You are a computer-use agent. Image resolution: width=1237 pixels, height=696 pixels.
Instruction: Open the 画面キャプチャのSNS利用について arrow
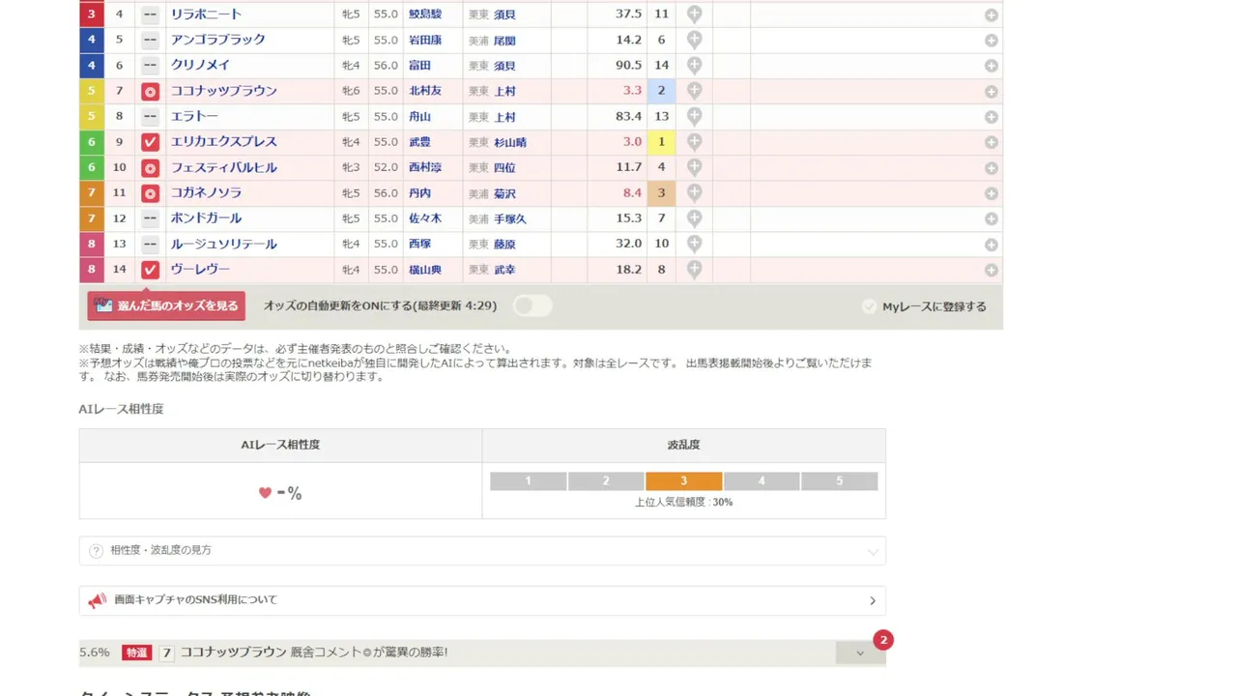[x=873, y=600]
